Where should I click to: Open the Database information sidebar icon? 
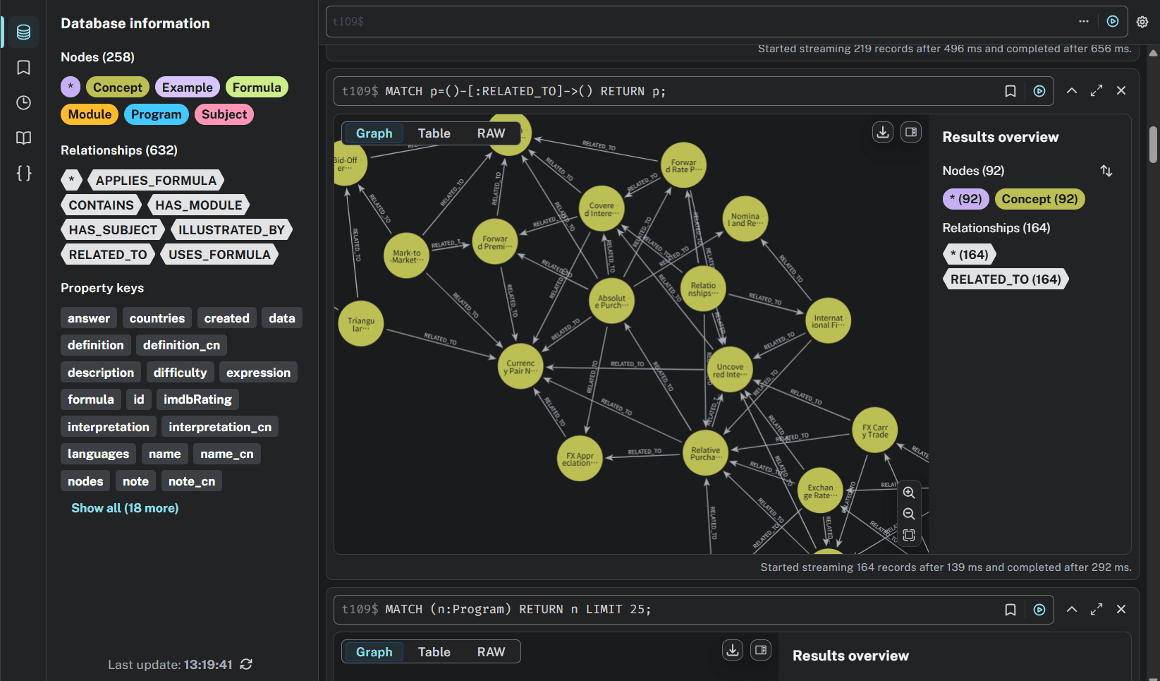point(23,32)
